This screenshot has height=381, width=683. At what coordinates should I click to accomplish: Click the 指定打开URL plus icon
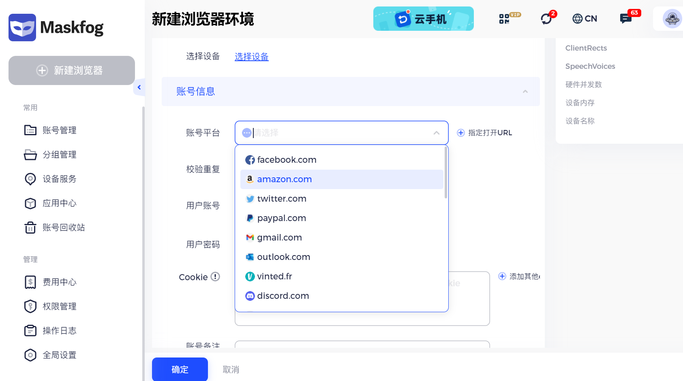pyautogui.click(x=461, y=133)
